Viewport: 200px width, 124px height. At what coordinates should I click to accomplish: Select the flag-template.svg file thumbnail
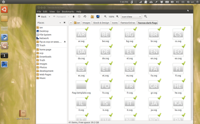point(81,86)
